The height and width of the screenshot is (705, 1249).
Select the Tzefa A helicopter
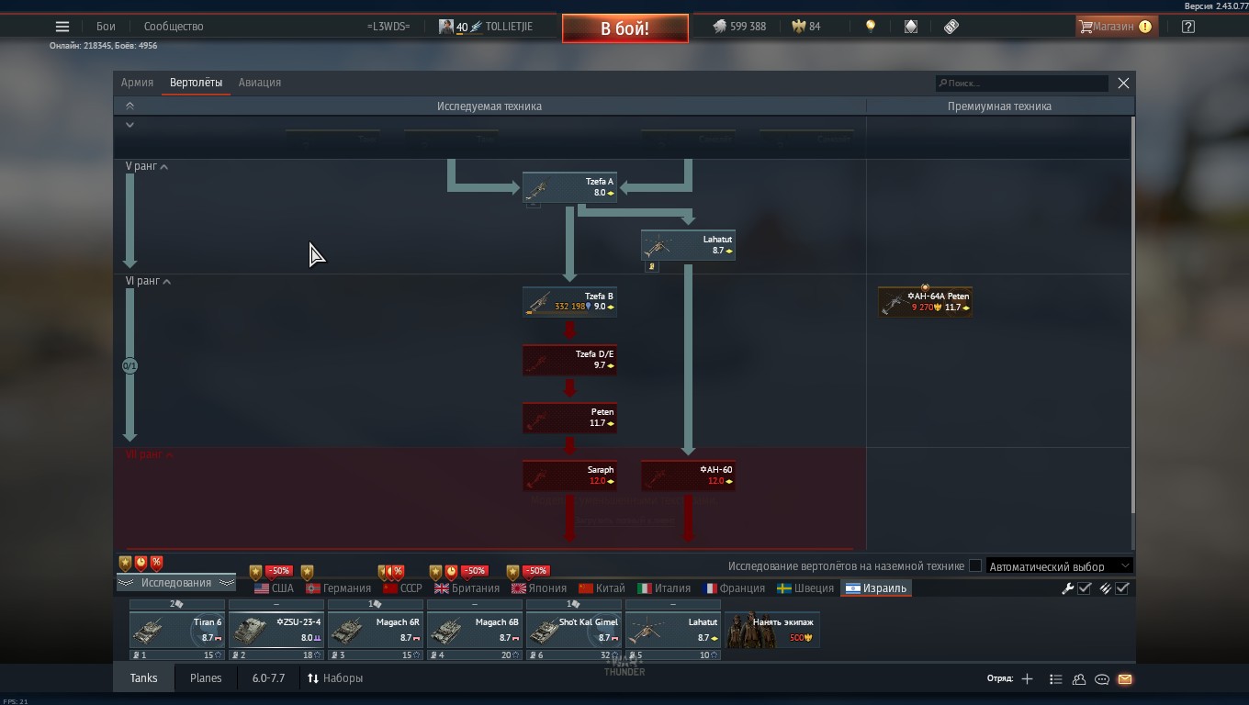569,187
